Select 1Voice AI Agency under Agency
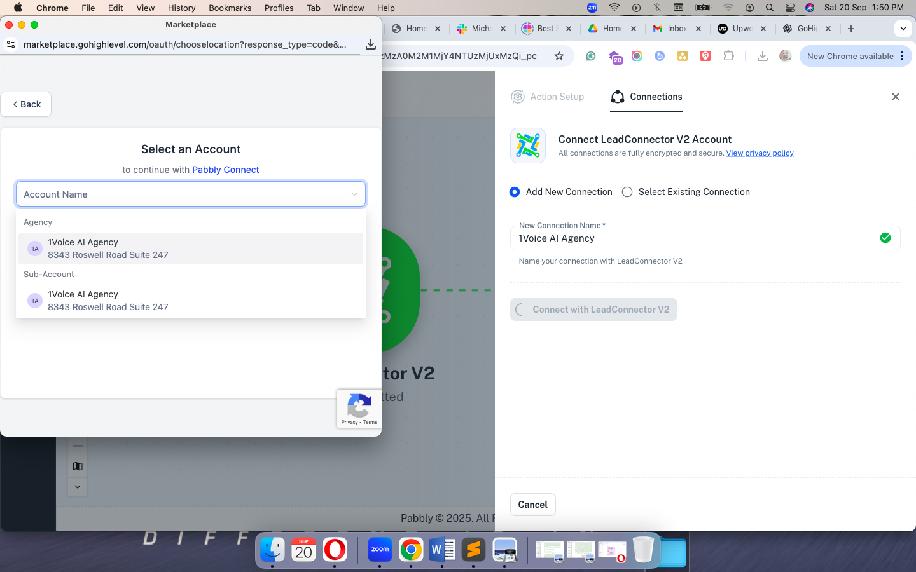 point(191,249)
